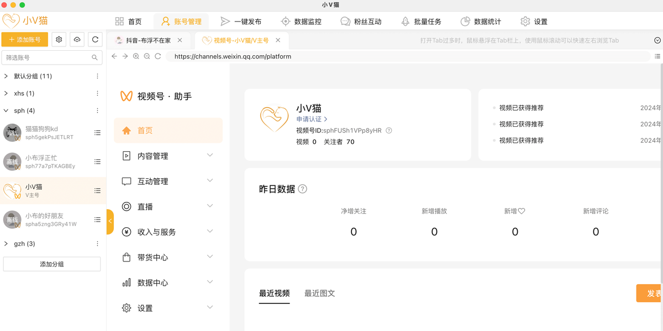
Task: Expand the xhs (1) group
Action: click(x=6, y=93)
